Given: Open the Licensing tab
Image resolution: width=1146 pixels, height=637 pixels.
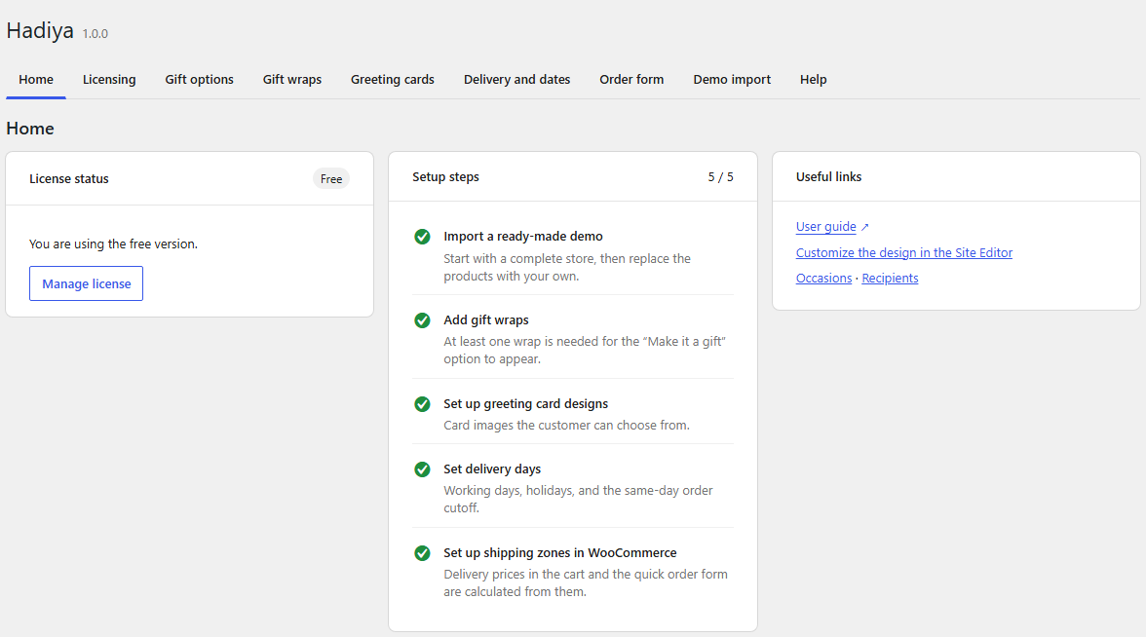Looking at the screenshot, I should pos(109,80).
